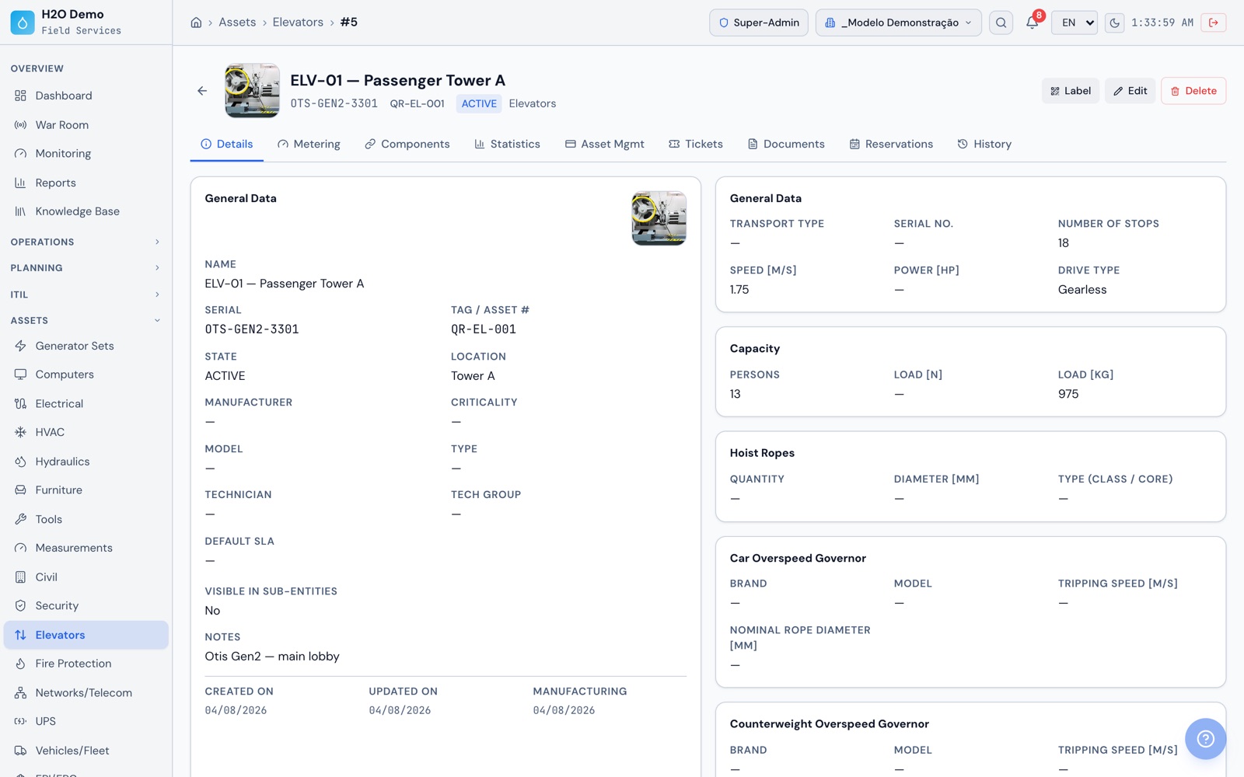Switch to the Statistics tab
This screenshot has width=1244, height=777.
point(507,144)
